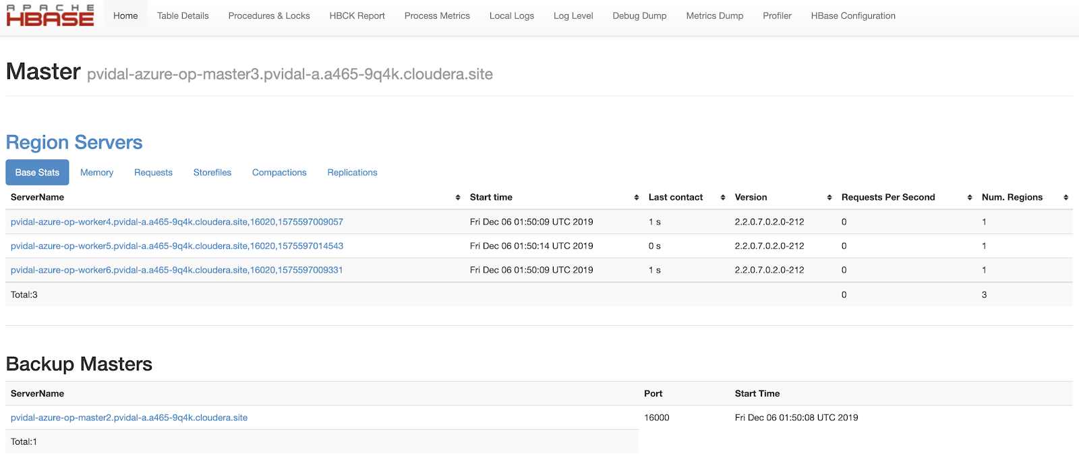Screen dimensions: 1079x475
Task: Sort by Num. Regions column arrows
Action: (x=1066, y=198)
